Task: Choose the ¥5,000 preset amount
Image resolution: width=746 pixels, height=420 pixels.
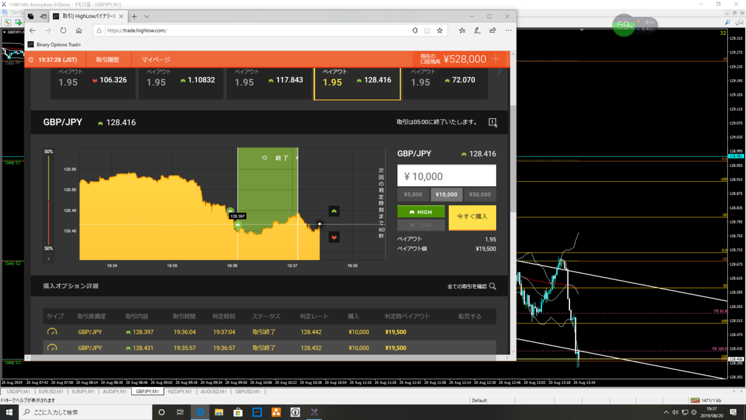Action: pyautogui.click(x=413, y=195)
